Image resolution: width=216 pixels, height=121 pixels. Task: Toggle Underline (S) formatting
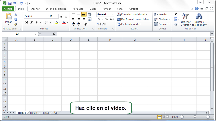[x=37, y=23]
